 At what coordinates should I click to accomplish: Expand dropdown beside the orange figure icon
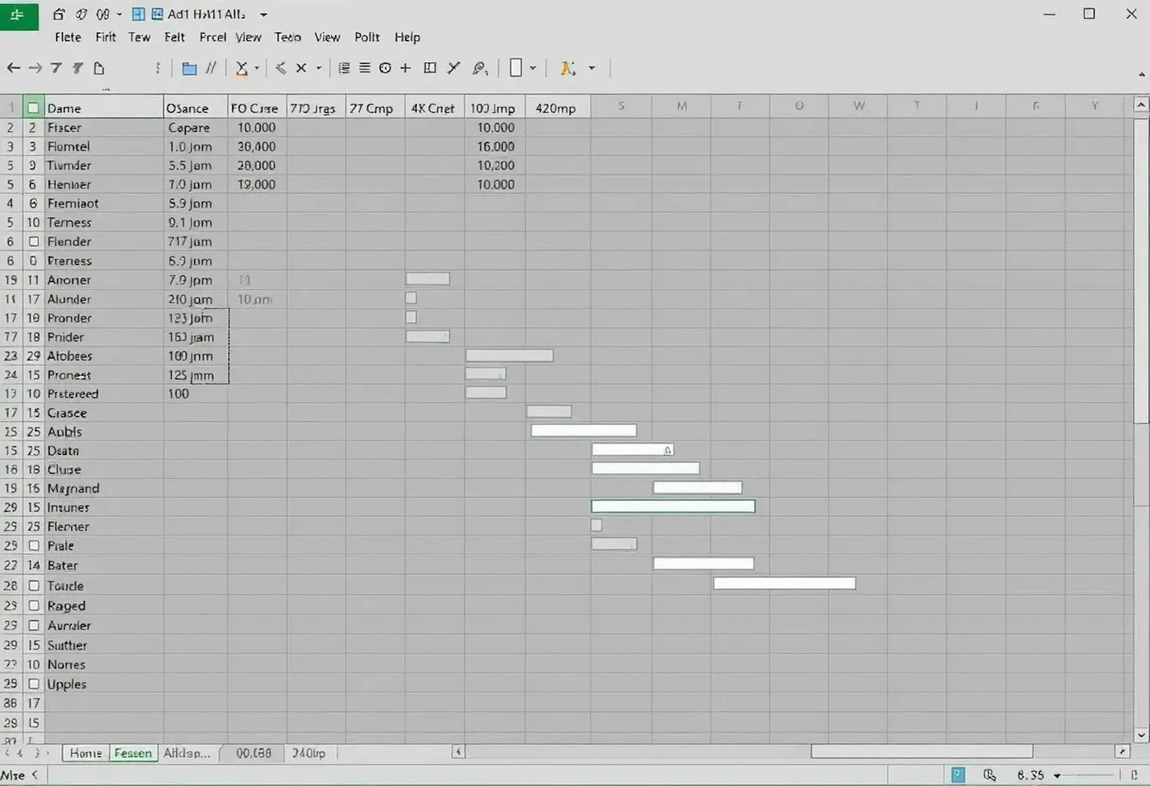tap(592, 68)
